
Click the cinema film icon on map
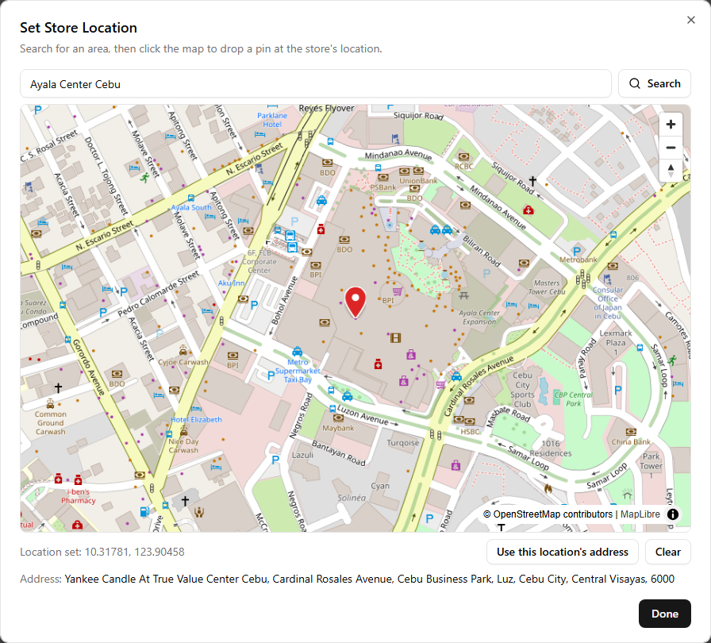tap(396, 338)
